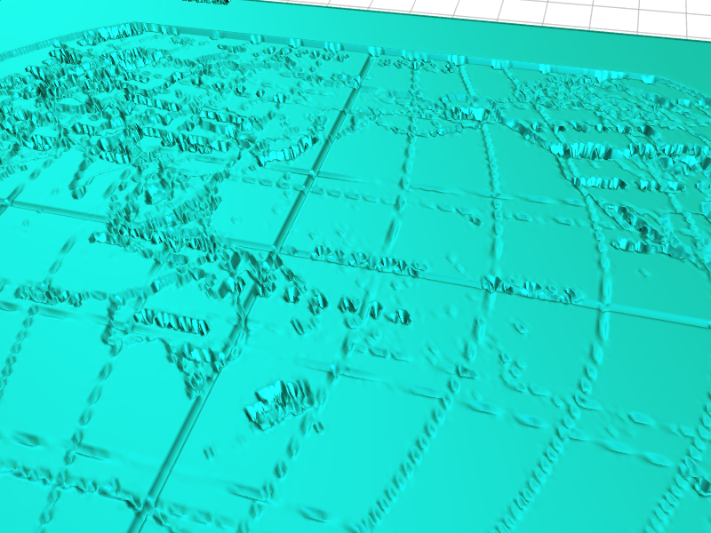
Task: Click the groove crossing at the far left edge
Action: click(x=7, y=204)
